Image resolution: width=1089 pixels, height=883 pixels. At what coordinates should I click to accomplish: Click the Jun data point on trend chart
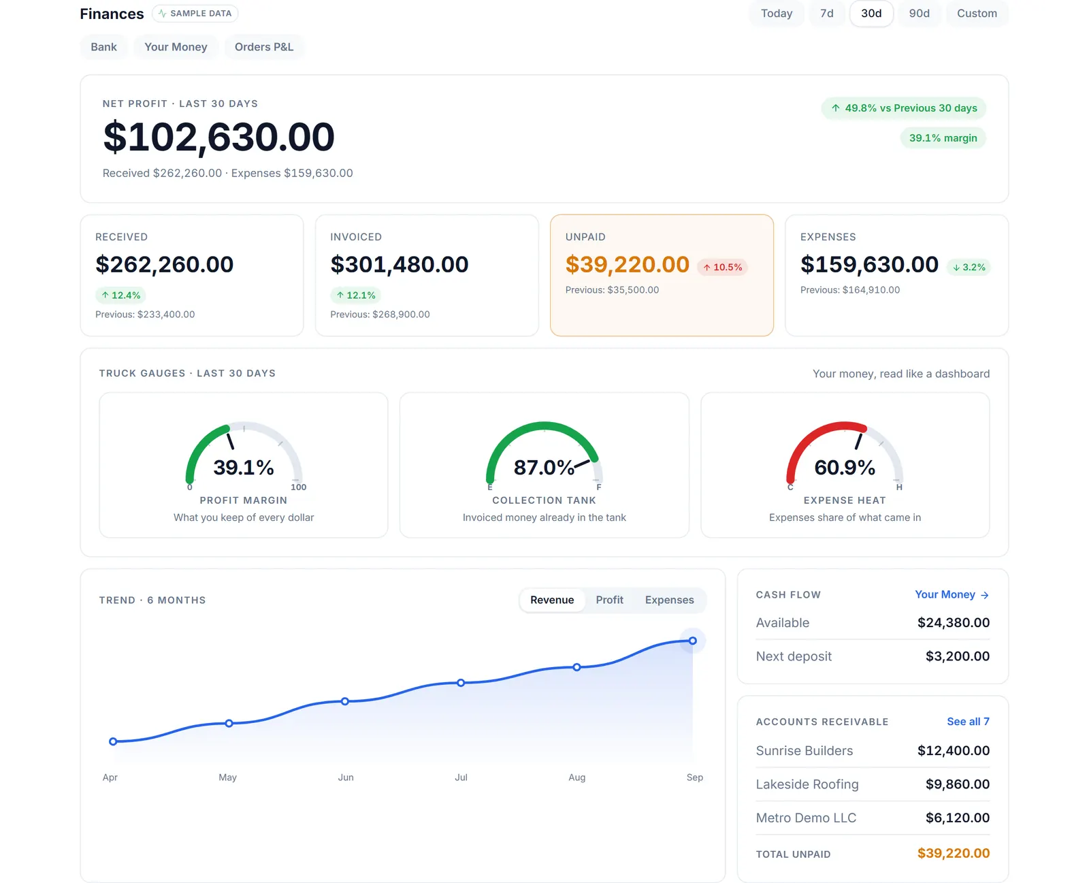[x=345, y=701]
